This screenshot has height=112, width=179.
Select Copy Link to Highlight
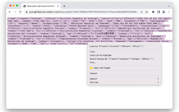point(100,55)
